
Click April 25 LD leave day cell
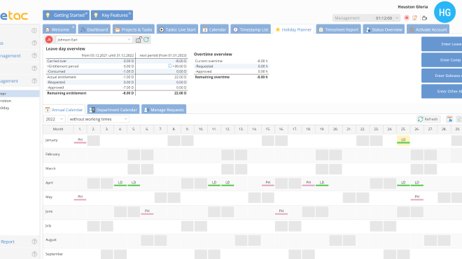tap(403, 183)
